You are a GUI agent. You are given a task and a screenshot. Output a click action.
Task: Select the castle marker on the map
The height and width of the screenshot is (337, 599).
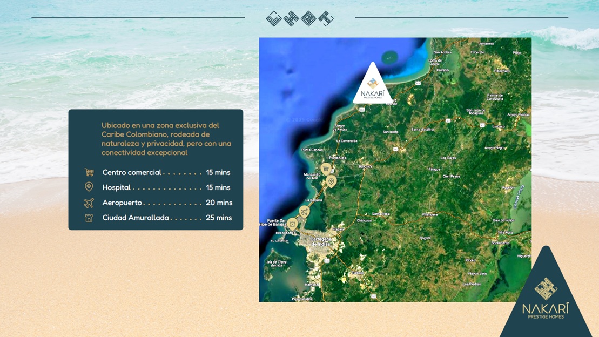(292, 224)
